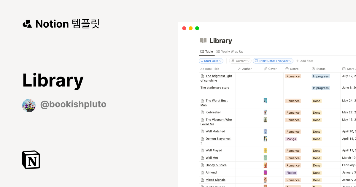Open the Well Matched book entry
The width and height of the screenshot is (356, 187).
click(x=215, y=131)
